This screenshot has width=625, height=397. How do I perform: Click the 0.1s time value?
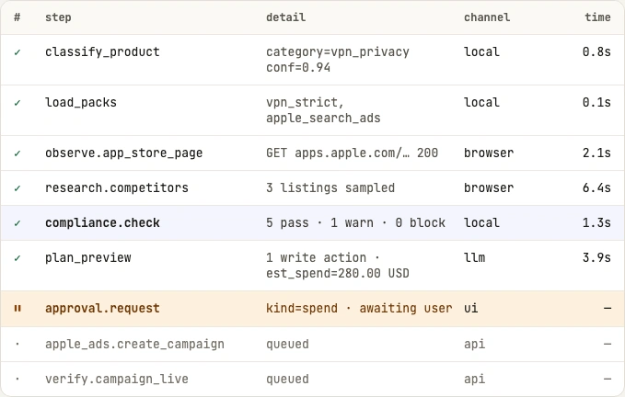click(x=596, y=103)
